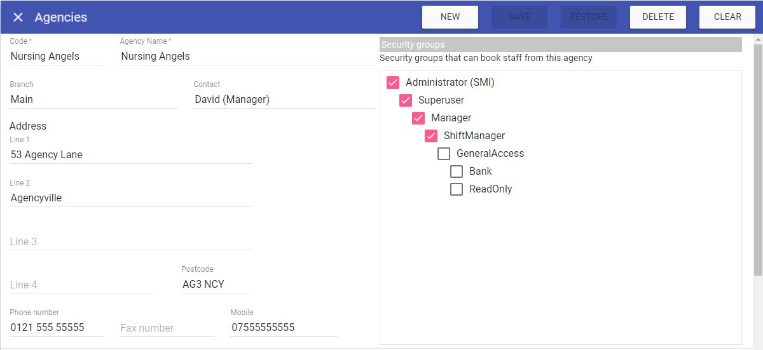The image size is (763, 350).
Task: Close the Agencies form with X icon
Action: pyautogui.click(x=18, y=17)
